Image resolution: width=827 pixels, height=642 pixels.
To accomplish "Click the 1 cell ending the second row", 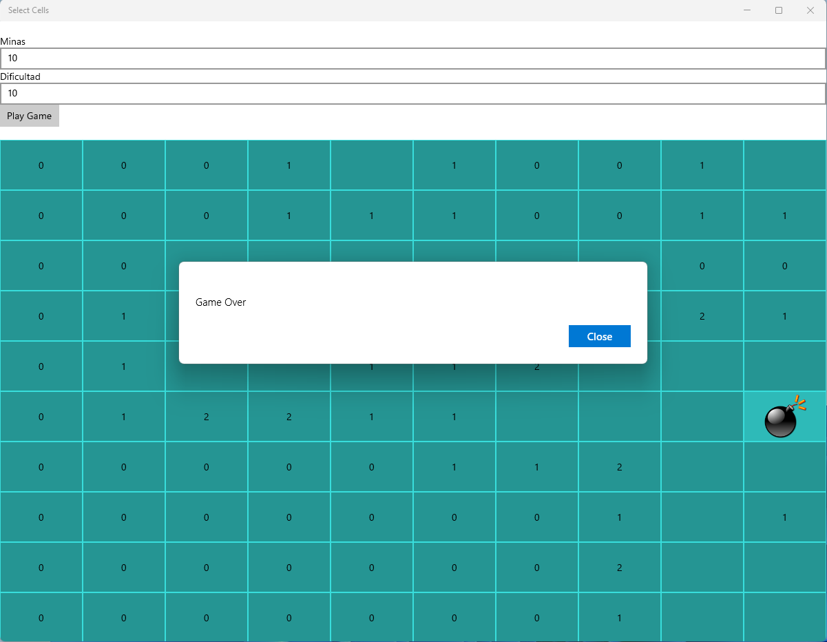I will click(x=784, y=216).
